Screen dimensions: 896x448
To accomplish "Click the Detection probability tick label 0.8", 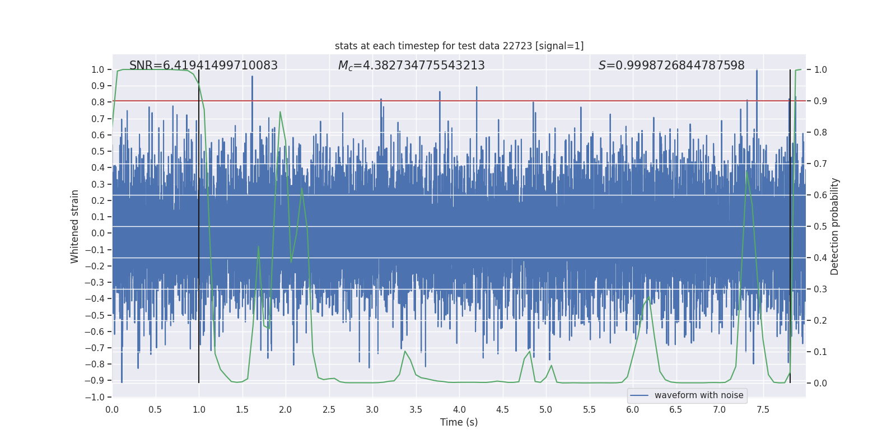I will [x=820, y=132].
